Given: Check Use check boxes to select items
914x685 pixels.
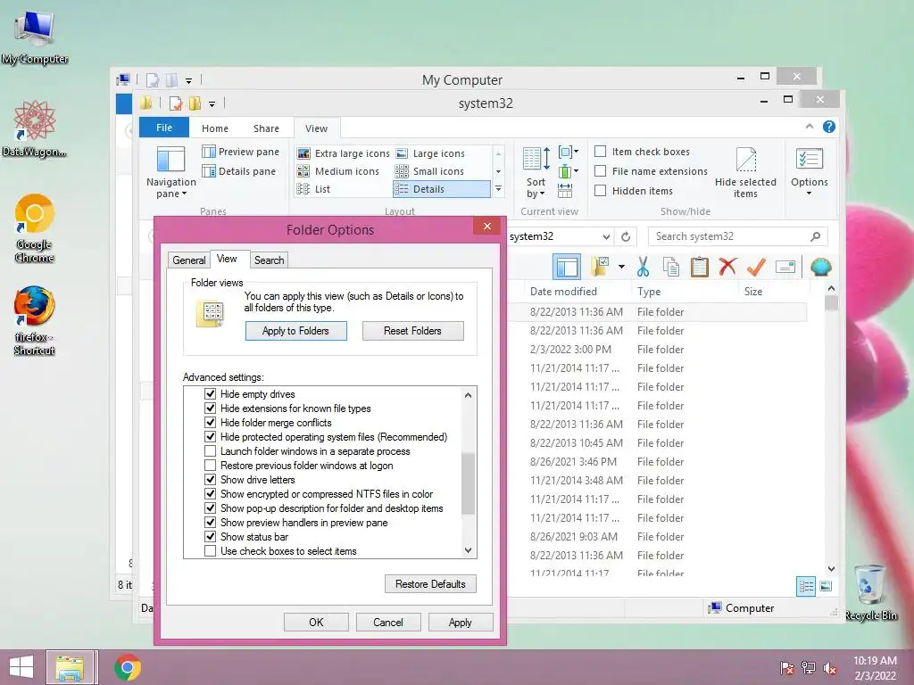Looking at the screenshot, I should pos(211,551).
